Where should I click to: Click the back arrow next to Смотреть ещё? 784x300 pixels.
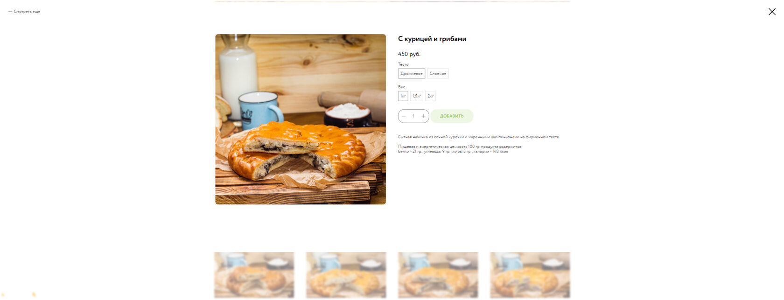point(10,12)
